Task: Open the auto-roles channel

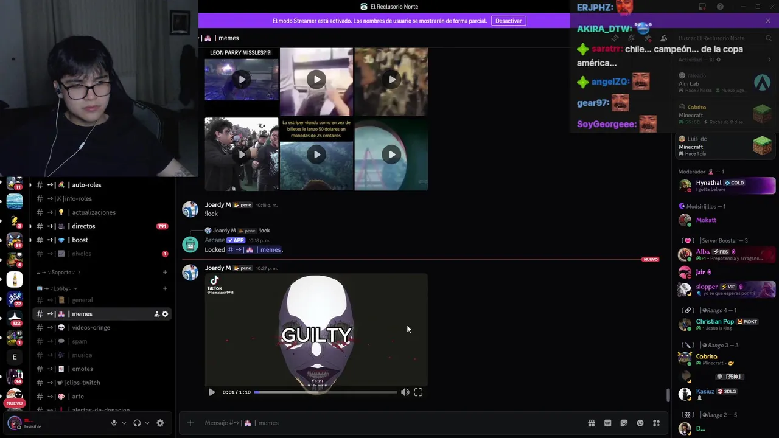Action: pyautogui.click(x=102, y=185)
